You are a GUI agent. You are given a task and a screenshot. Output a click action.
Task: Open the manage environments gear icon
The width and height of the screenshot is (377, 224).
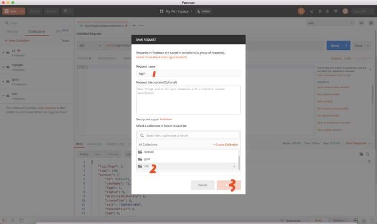tap(371, 23)
